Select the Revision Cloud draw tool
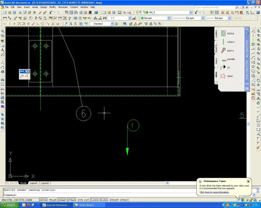The height and width of the screenshot is (208, 261). coord(253,71)
